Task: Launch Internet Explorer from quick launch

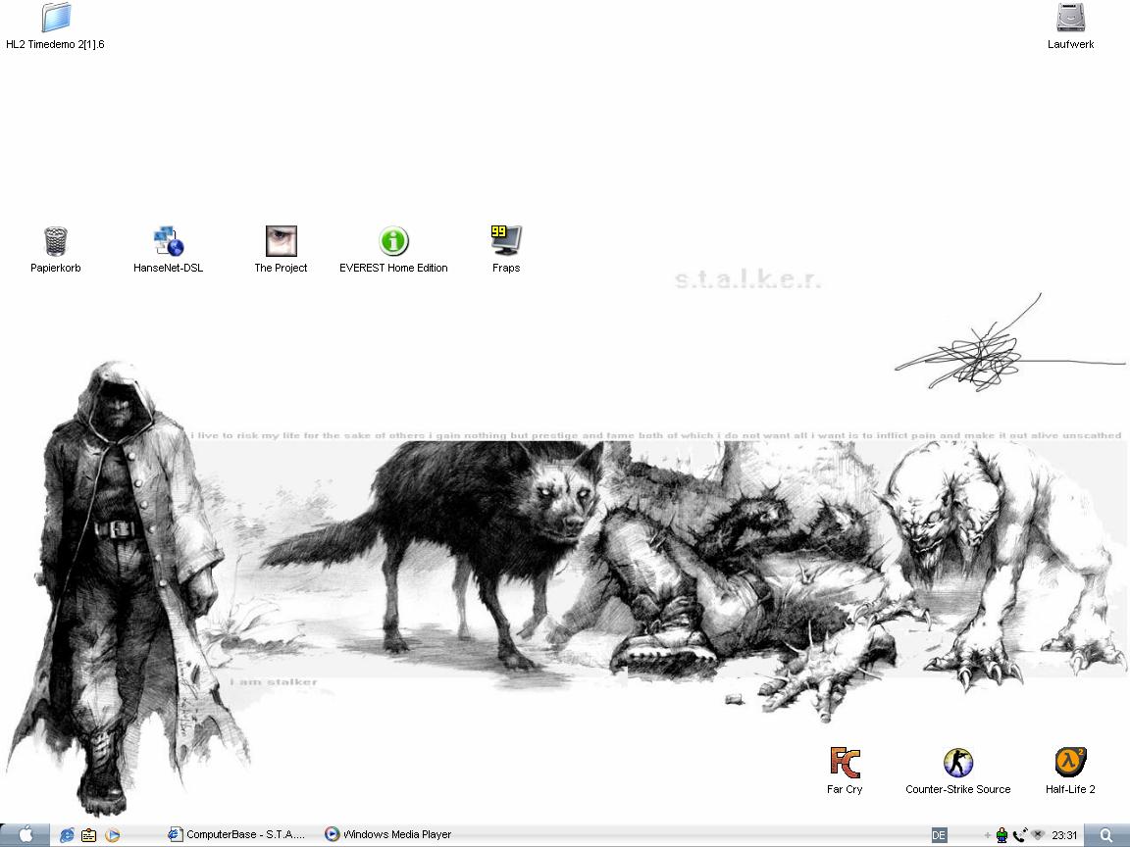Action: coord(67,835)
